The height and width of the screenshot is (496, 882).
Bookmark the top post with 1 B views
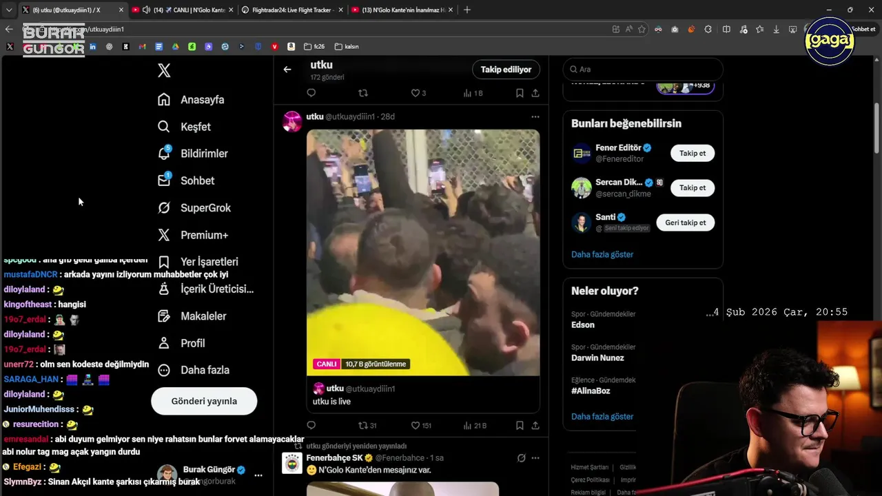(x=520, y=93)
